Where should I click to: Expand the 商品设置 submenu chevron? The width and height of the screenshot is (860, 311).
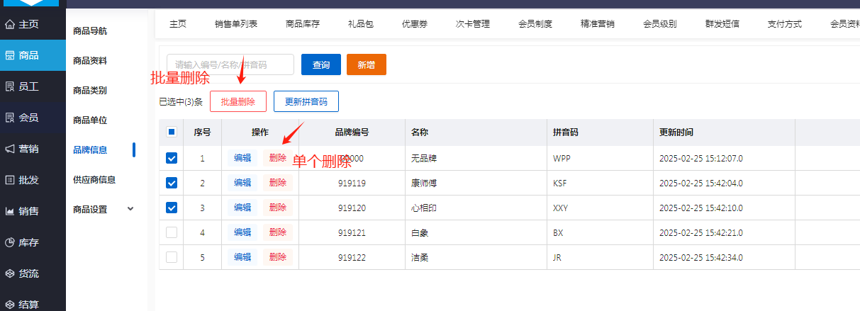tap(130, 209)
